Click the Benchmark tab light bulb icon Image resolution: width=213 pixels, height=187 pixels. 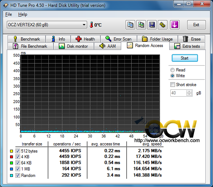pos(15,39)
